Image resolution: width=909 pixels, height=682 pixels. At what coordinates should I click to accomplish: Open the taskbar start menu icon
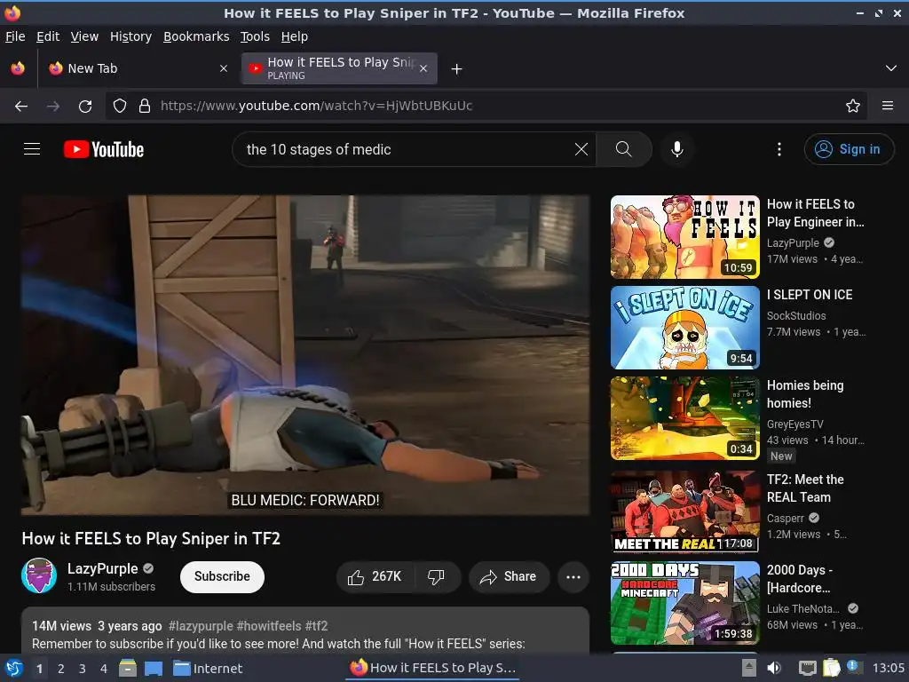pos(14,668)
